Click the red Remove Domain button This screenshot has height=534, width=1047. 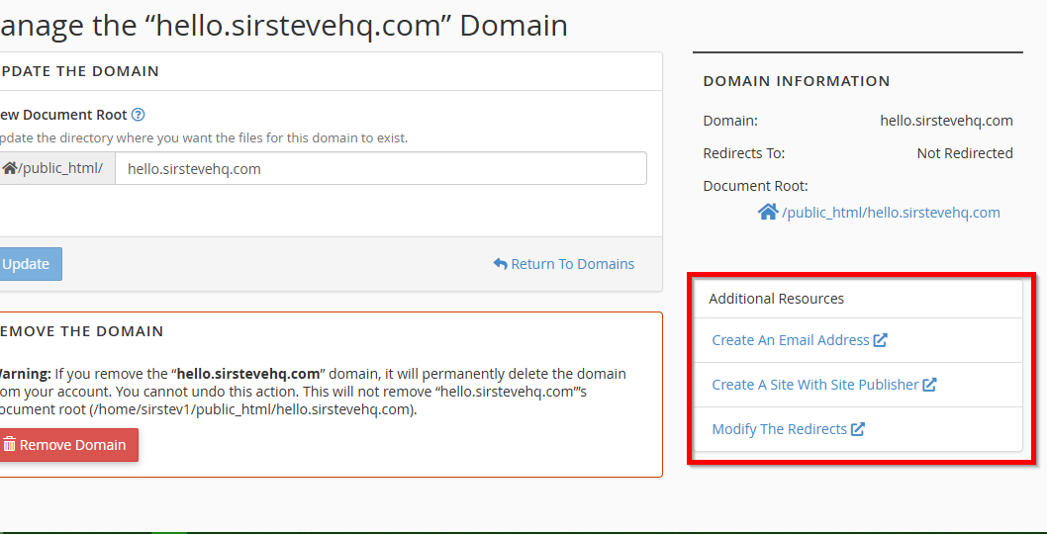pyautogui.click(x=66, y=445)
